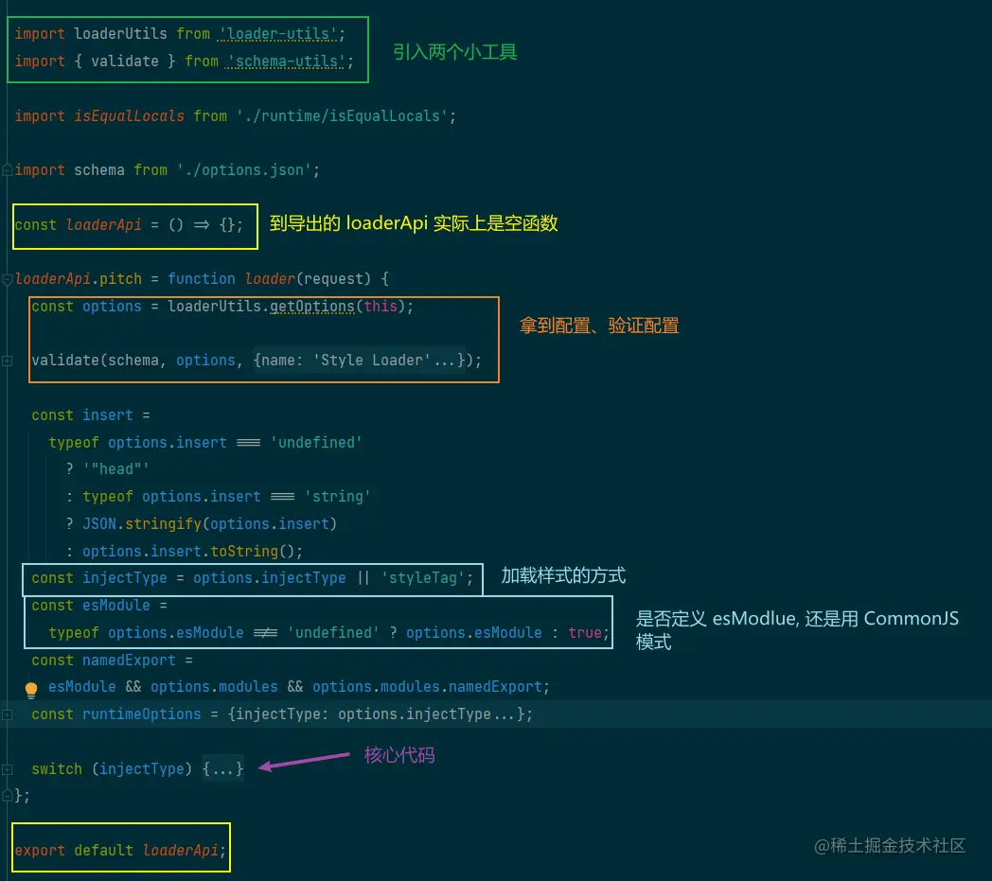Click the switch keyword
Screen dimensions: 992x881
[x=57, y=769]
